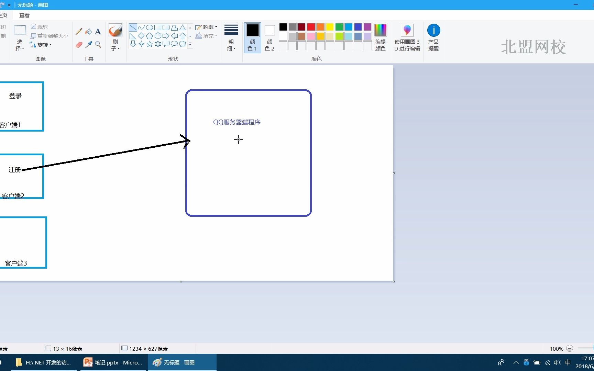Pick the orange color swatch
This screenshot has width=594, height=371.
(x=320, y=27)
